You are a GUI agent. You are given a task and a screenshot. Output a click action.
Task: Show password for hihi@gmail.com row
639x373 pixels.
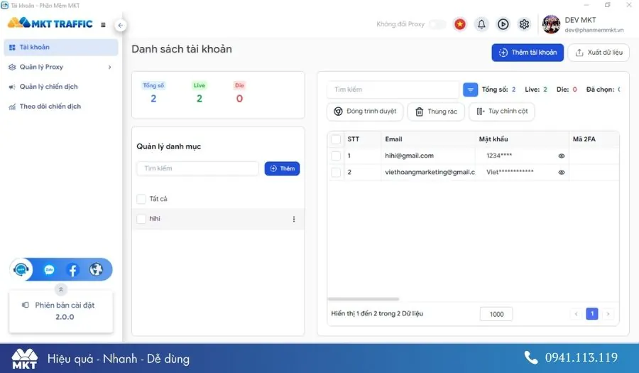pos(561,156)
